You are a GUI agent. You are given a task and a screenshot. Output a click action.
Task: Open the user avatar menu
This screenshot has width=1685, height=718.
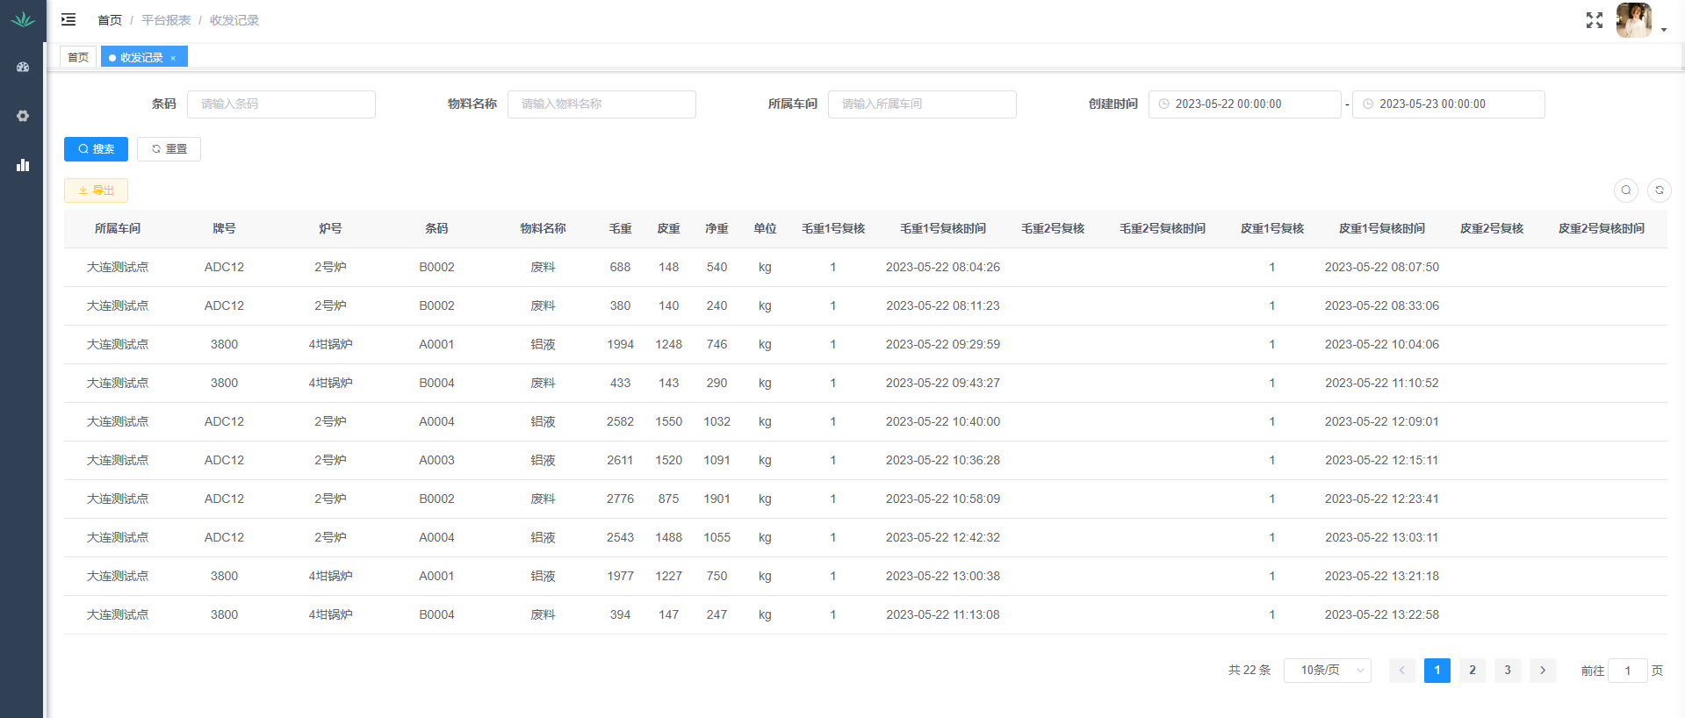point(1633,20)
